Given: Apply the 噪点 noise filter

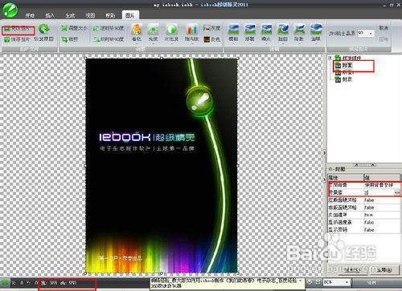Looking at the screenshot, I should (266, 33).
